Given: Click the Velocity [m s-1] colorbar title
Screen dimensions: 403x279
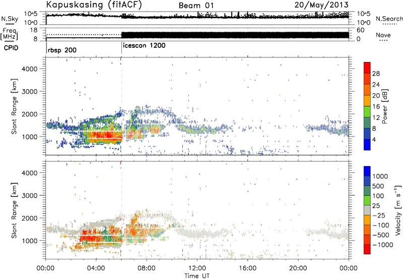Looking at the screenshot, I should pyautogui.click(x=398, y=210).
